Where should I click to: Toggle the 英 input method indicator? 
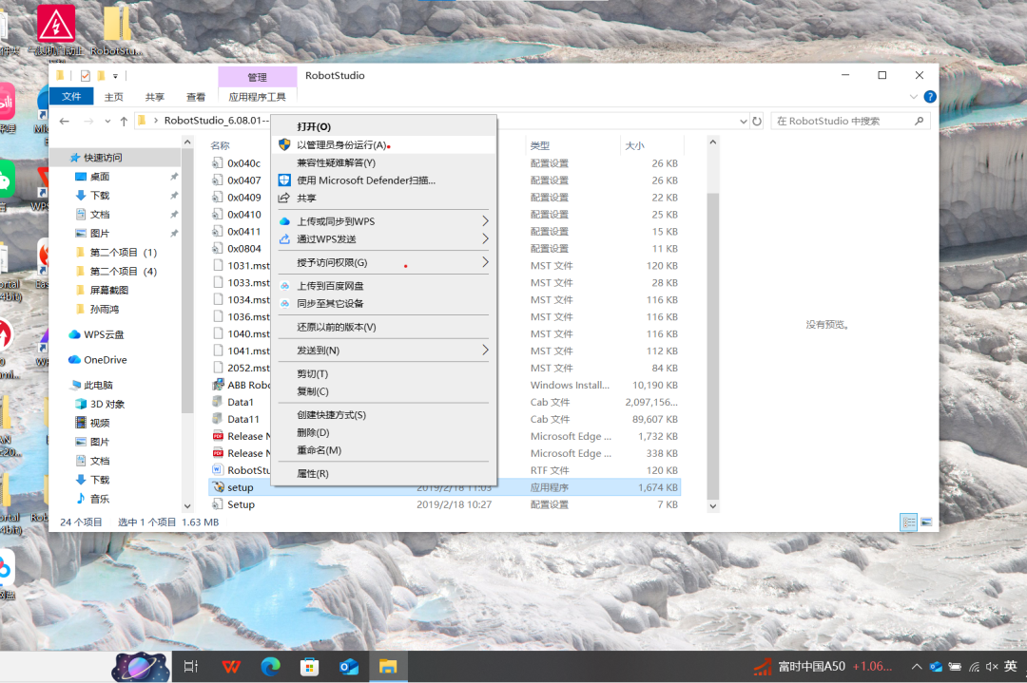1012,667
